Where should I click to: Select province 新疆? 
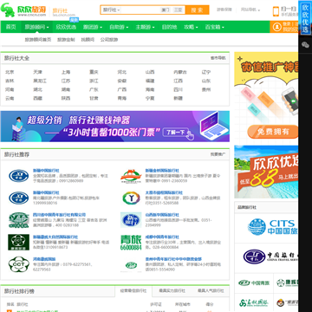coord(178,98)
